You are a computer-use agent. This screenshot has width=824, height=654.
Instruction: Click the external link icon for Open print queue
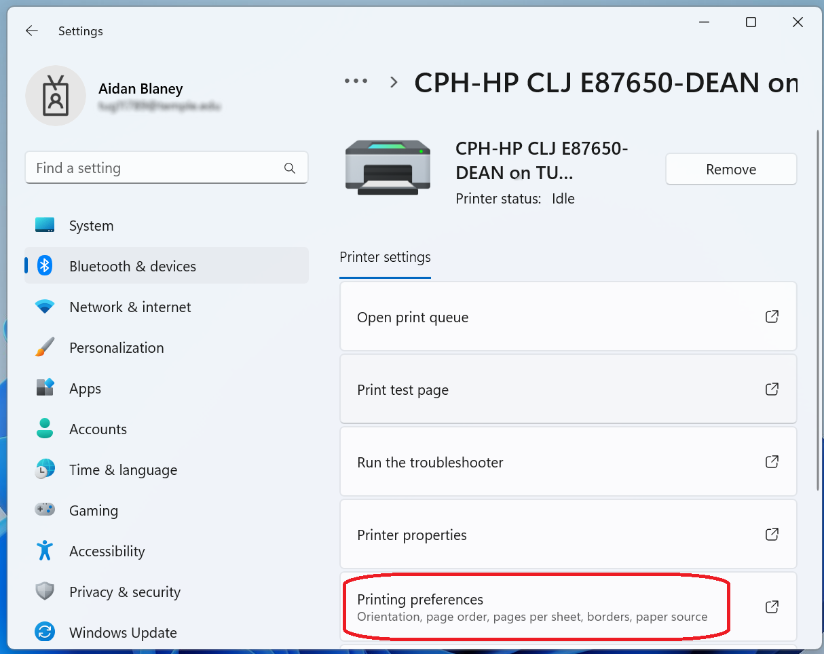pyautogui.click(x=772, y=317)
